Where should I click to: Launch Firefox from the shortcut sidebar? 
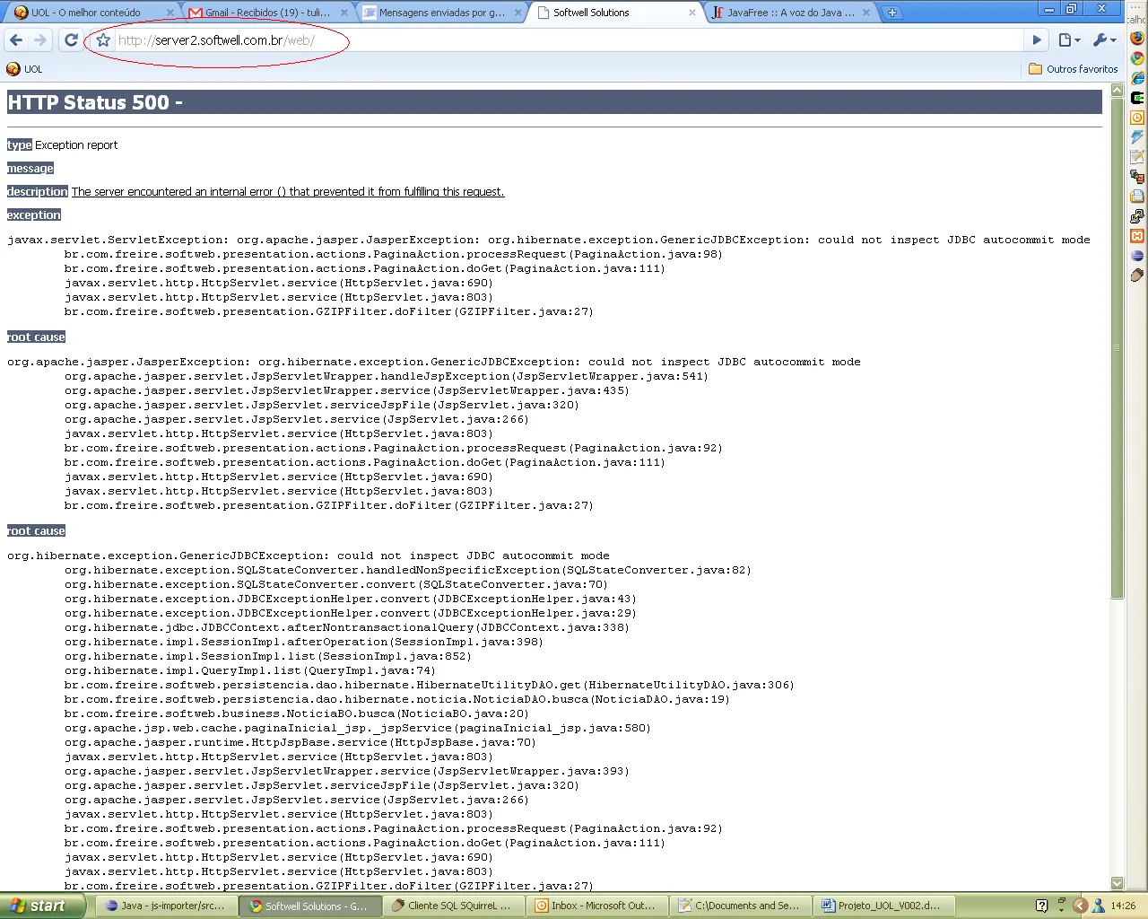(x=1137, y=38)
